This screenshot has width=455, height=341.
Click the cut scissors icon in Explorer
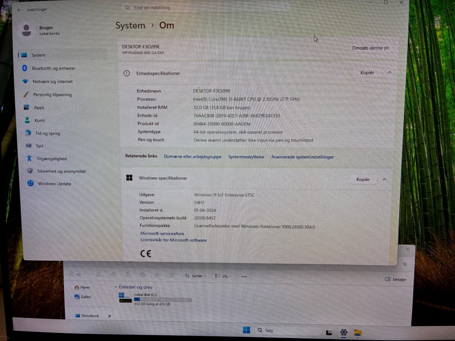tap(99, 274)
